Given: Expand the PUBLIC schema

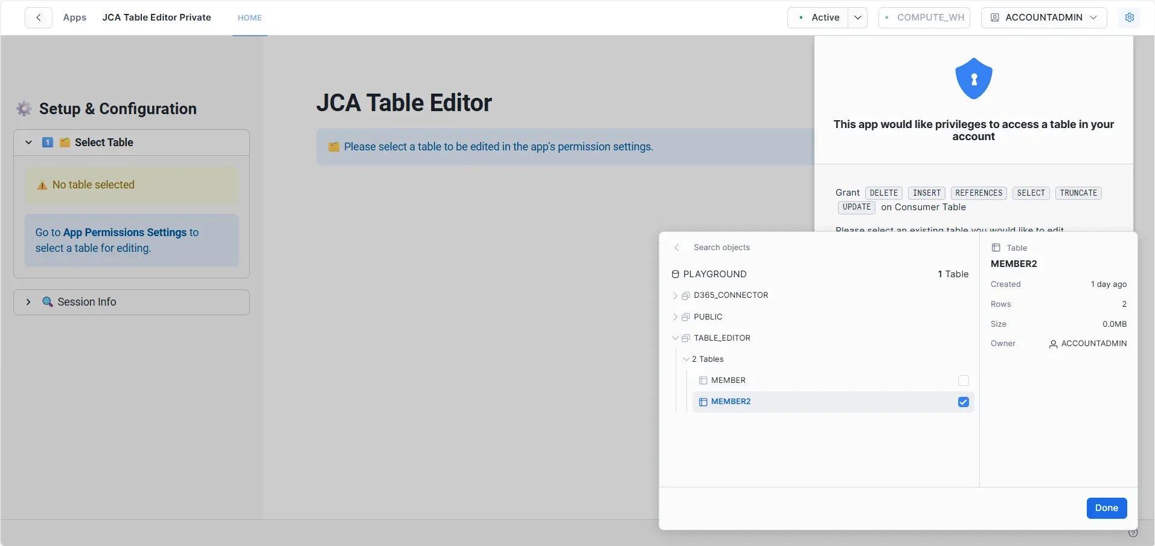Looking at the screenshot, I should [x=676, y=316].
